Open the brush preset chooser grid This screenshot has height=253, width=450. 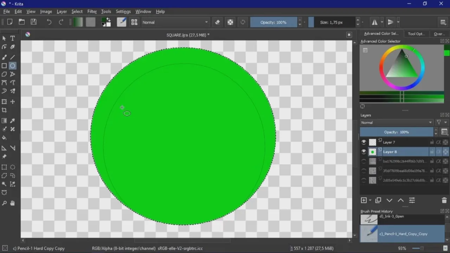134,22
